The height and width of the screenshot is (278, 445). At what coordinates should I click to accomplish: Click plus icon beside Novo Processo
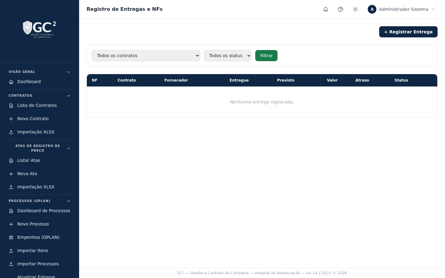11,224
